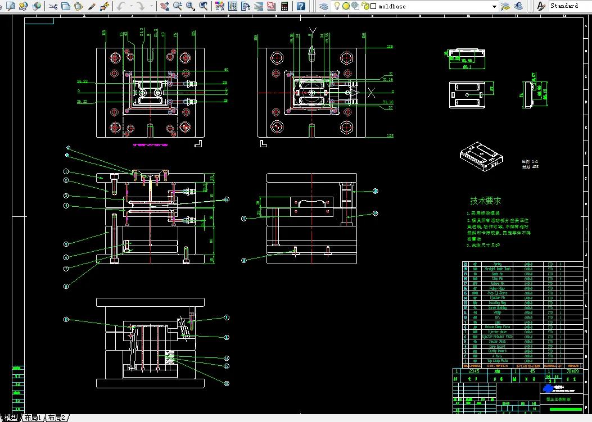Open the Undo history dropdown arrow
This screenshot has height=422, width=592.
coord(131,6)
